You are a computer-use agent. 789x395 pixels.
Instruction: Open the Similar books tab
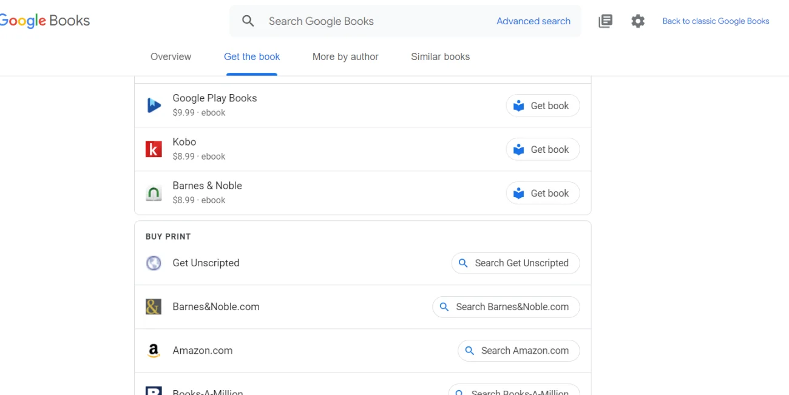pyautogui.click(x=440, y=56)
